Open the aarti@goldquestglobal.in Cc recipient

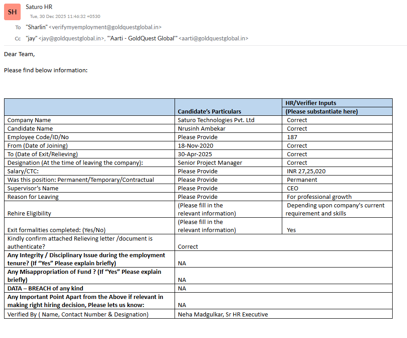coord(213,39)
